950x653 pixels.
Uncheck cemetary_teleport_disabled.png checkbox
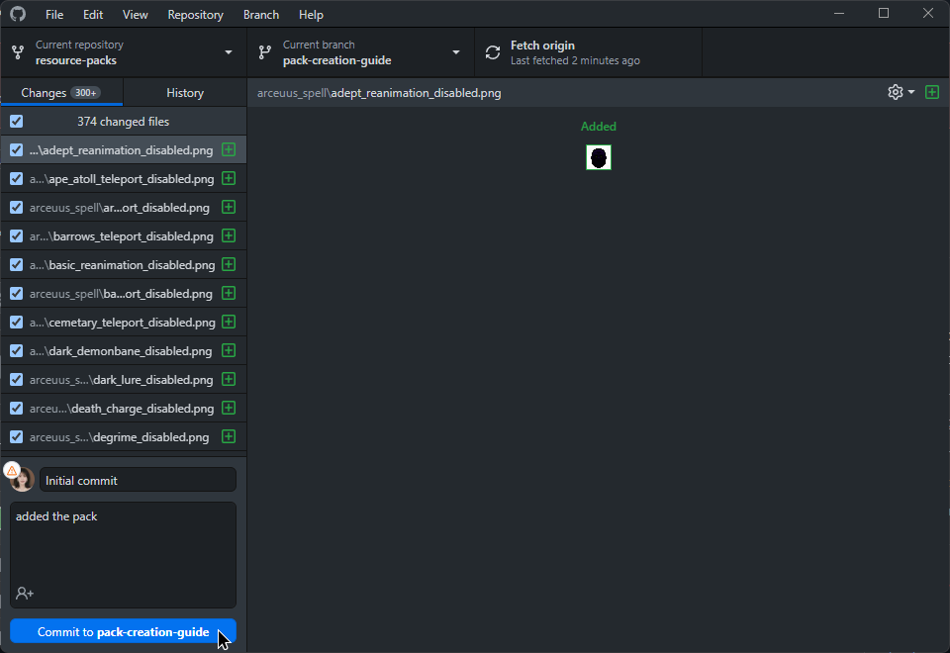pos(17,323)
